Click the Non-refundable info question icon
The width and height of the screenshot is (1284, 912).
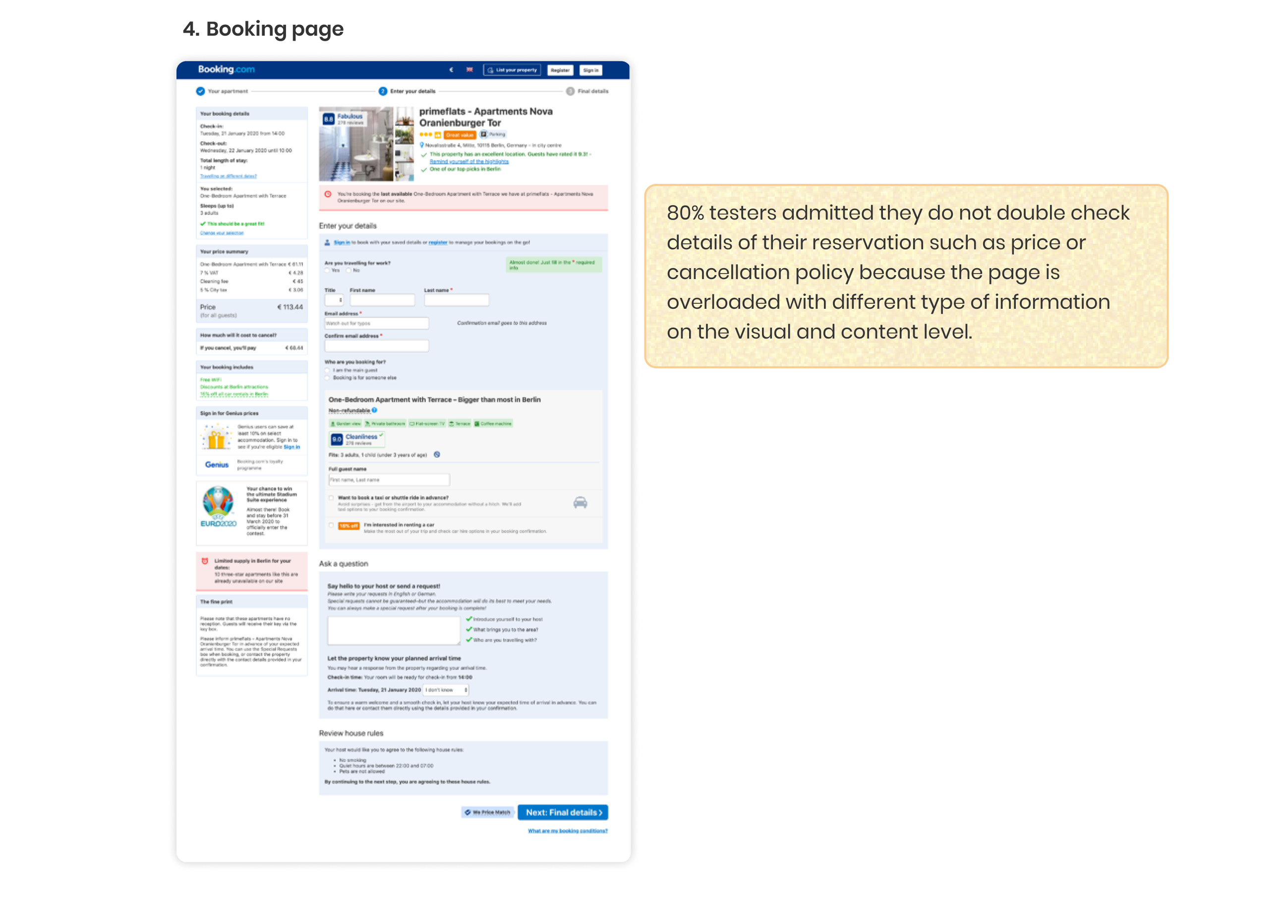(375, 410)
